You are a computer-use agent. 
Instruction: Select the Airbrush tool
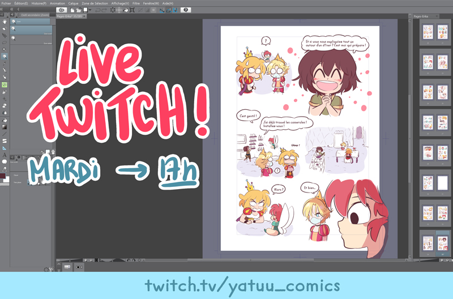(x=5, y=92)
